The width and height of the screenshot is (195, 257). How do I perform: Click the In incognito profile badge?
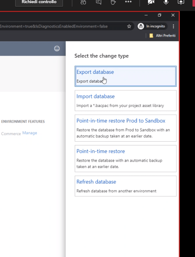(x=151, y=26)
